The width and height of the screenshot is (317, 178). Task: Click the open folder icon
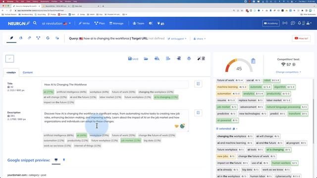coord(146,59)
